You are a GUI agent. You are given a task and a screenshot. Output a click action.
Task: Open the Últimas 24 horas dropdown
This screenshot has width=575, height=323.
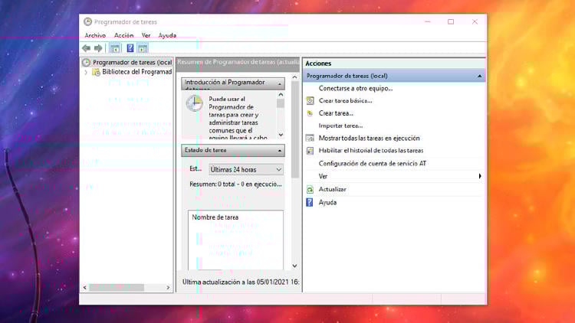(x=246, y=169)
